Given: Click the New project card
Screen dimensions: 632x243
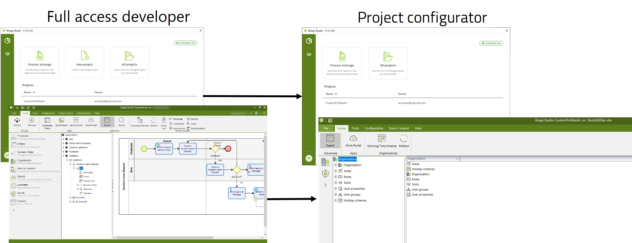Looking at the screenshot, I should coord(85,63).
